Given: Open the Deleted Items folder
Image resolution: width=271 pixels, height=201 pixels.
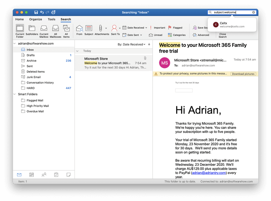Looking at the screenshot, I should click(x=44, y=72).
